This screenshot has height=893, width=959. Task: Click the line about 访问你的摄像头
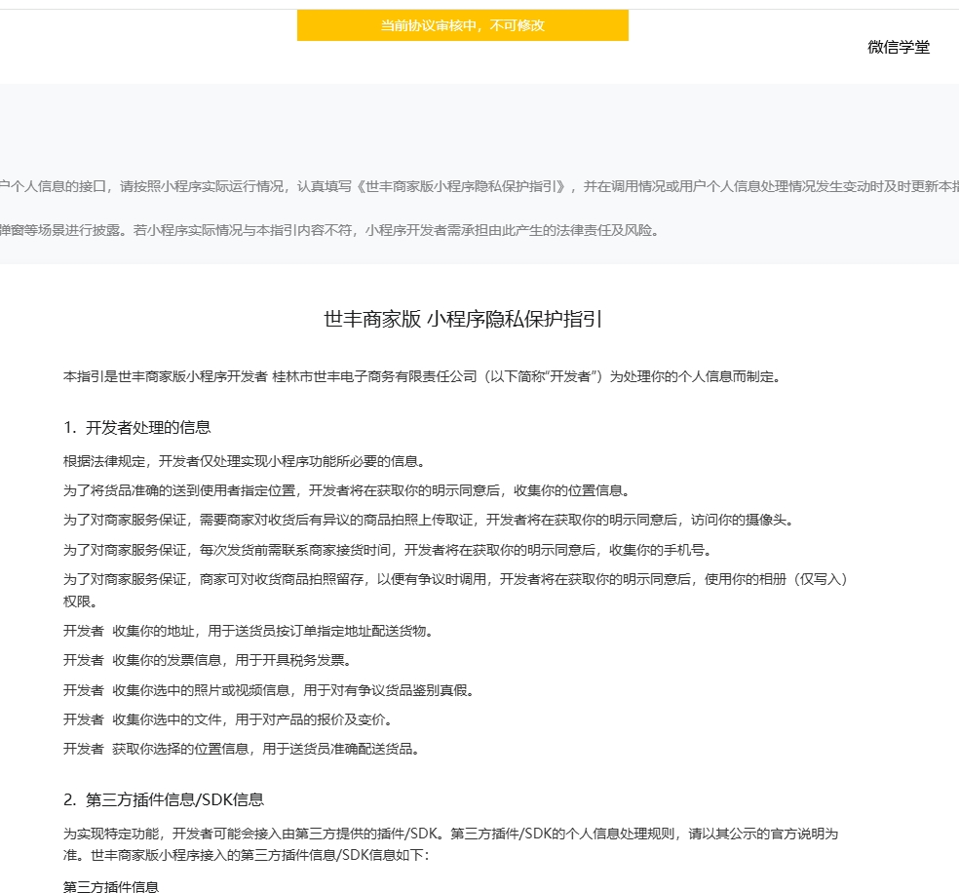coord(429,520)
